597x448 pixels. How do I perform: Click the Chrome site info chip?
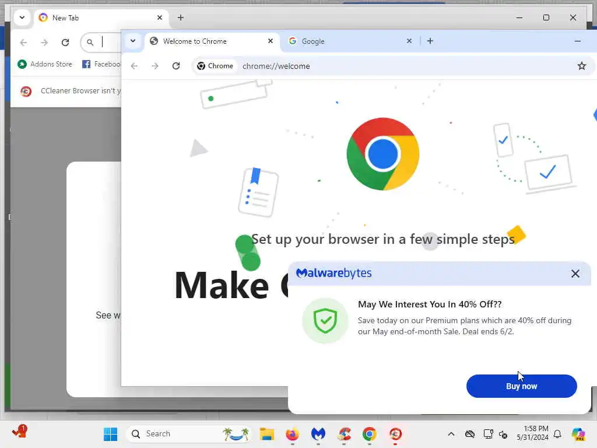(215, 66)
